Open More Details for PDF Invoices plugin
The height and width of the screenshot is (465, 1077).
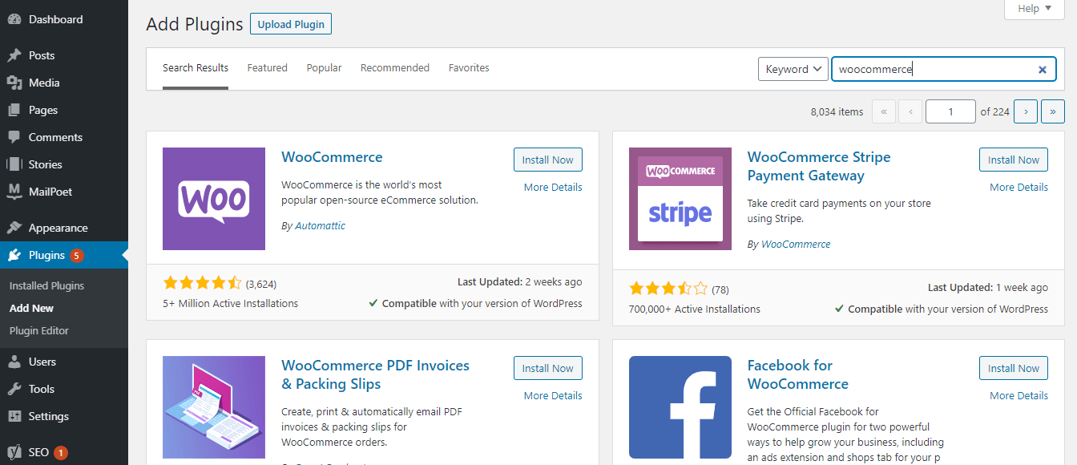coord(553,395)
